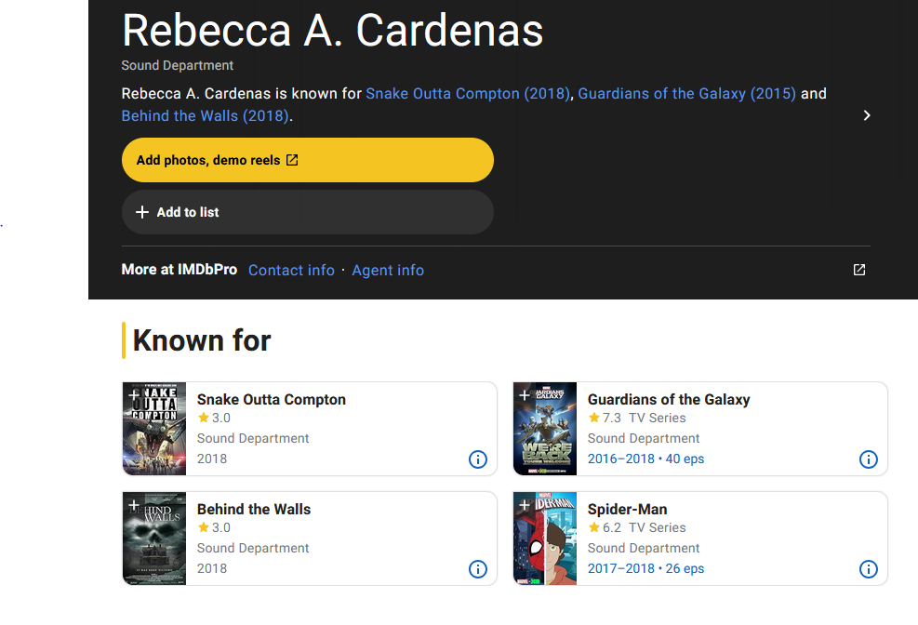Click the Add to list button
This screenshot has width=918, height=625.
307,212
